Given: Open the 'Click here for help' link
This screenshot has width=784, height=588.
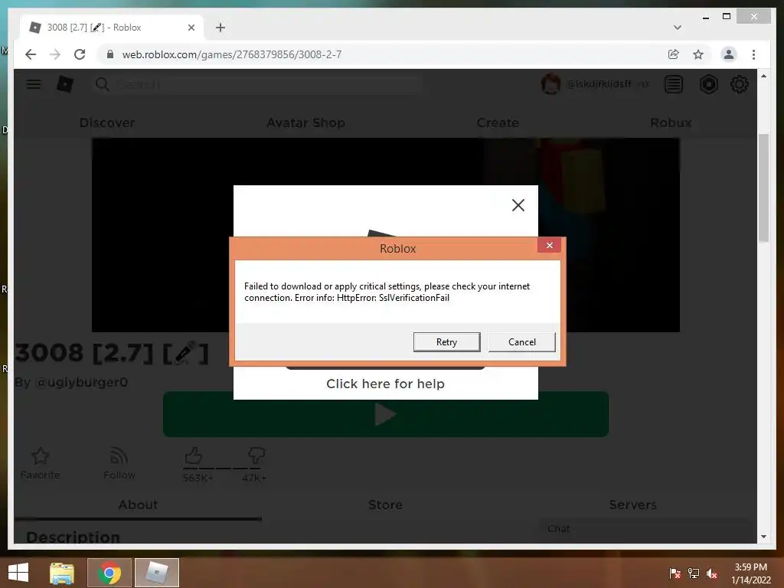Looking at the screenshot, I should click(385, 384).
